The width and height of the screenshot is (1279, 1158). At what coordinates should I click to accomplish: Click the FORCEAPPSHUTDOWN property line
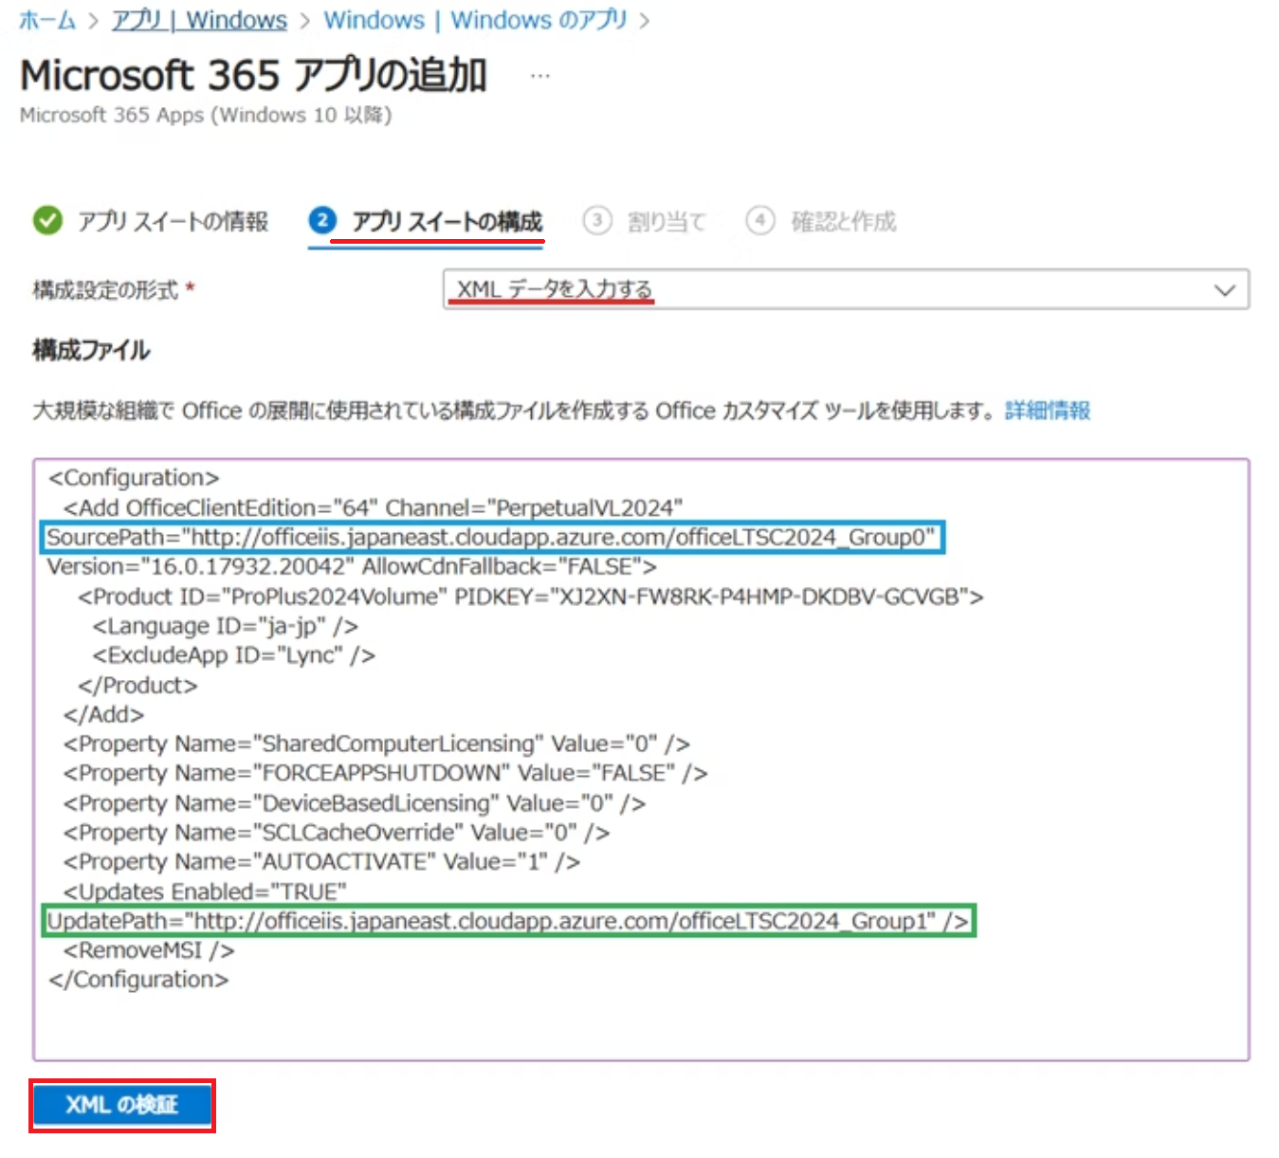coord(385,773)
